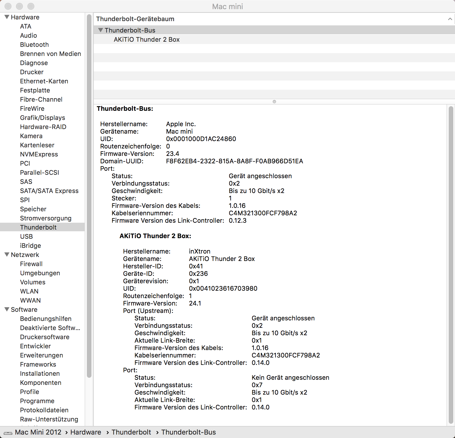Screen dimensions: 455x438
Task: Click the AKiTiO Thunder 2 Box heading
Action: (155, 236)
